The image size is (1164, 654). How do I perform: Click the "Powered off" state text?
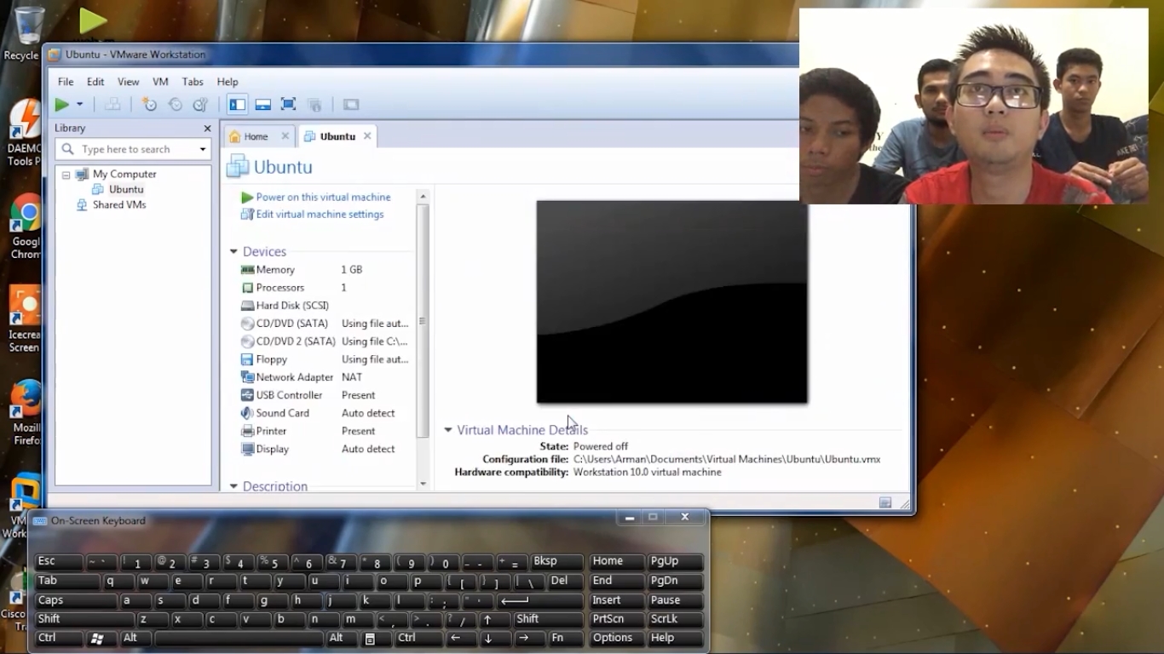[x=601, y=446]
